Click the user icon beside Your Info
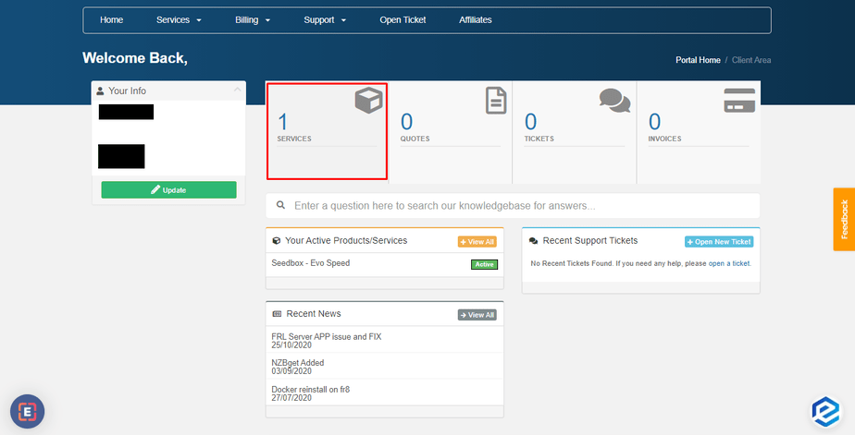This screenshot has height=435, width=855. coord(100,91)
